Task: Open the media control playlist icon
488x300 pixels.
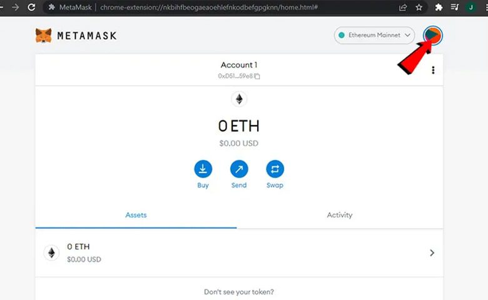Action: coord(455,7)
